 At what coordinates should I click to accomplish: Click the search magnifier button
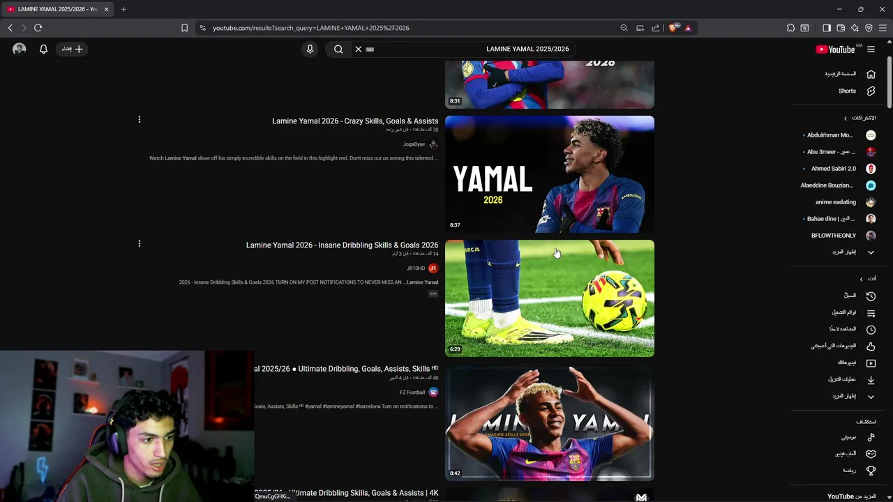[338, 49]
